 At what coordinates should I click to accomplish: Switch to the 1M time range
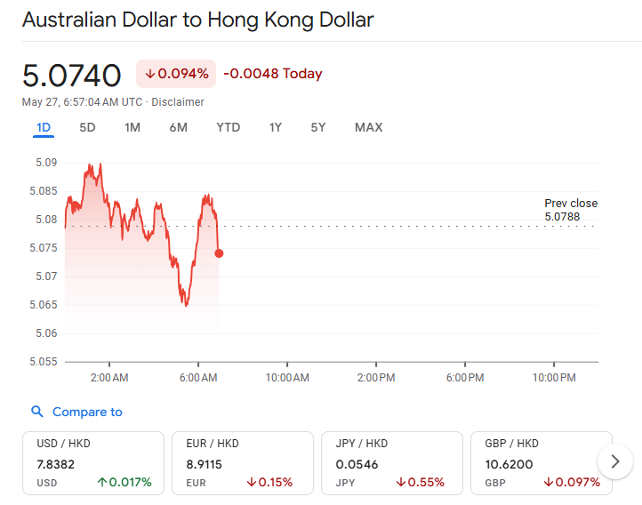point(132,127)
